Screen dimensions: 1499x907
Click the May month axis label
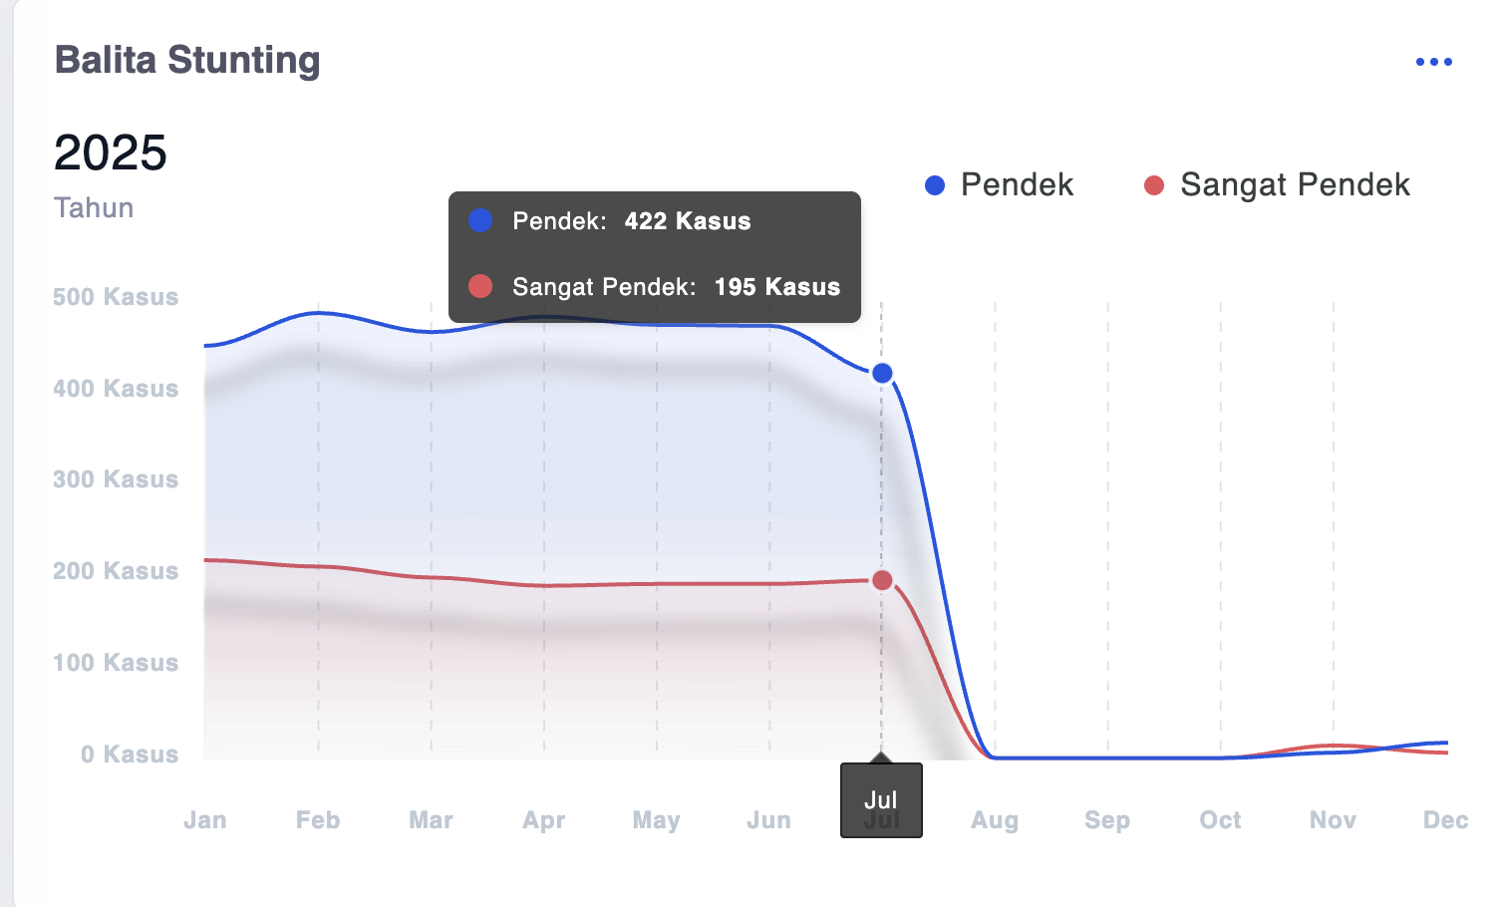(x=657, y=820)
